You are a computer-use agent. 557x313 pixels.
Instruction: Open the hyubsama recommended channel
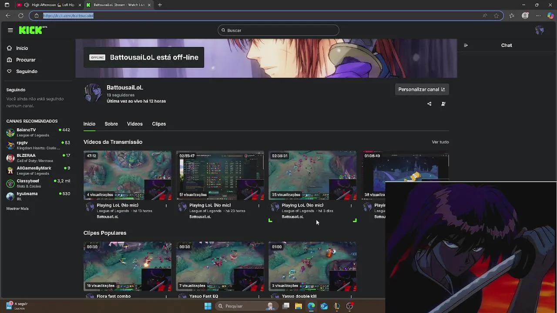coord(38,196)
